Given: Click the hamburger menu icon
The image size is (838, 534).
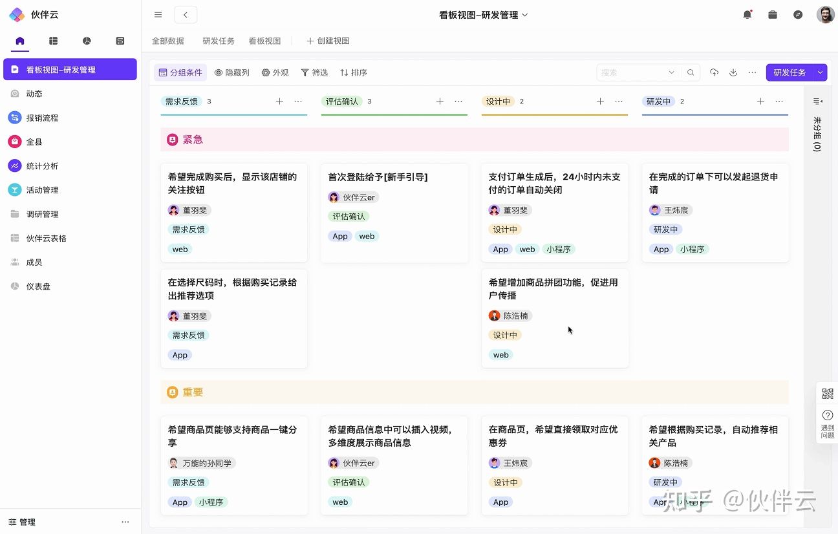Looking at the screenshot, I should pyautogui.click(x=158, y=15).
